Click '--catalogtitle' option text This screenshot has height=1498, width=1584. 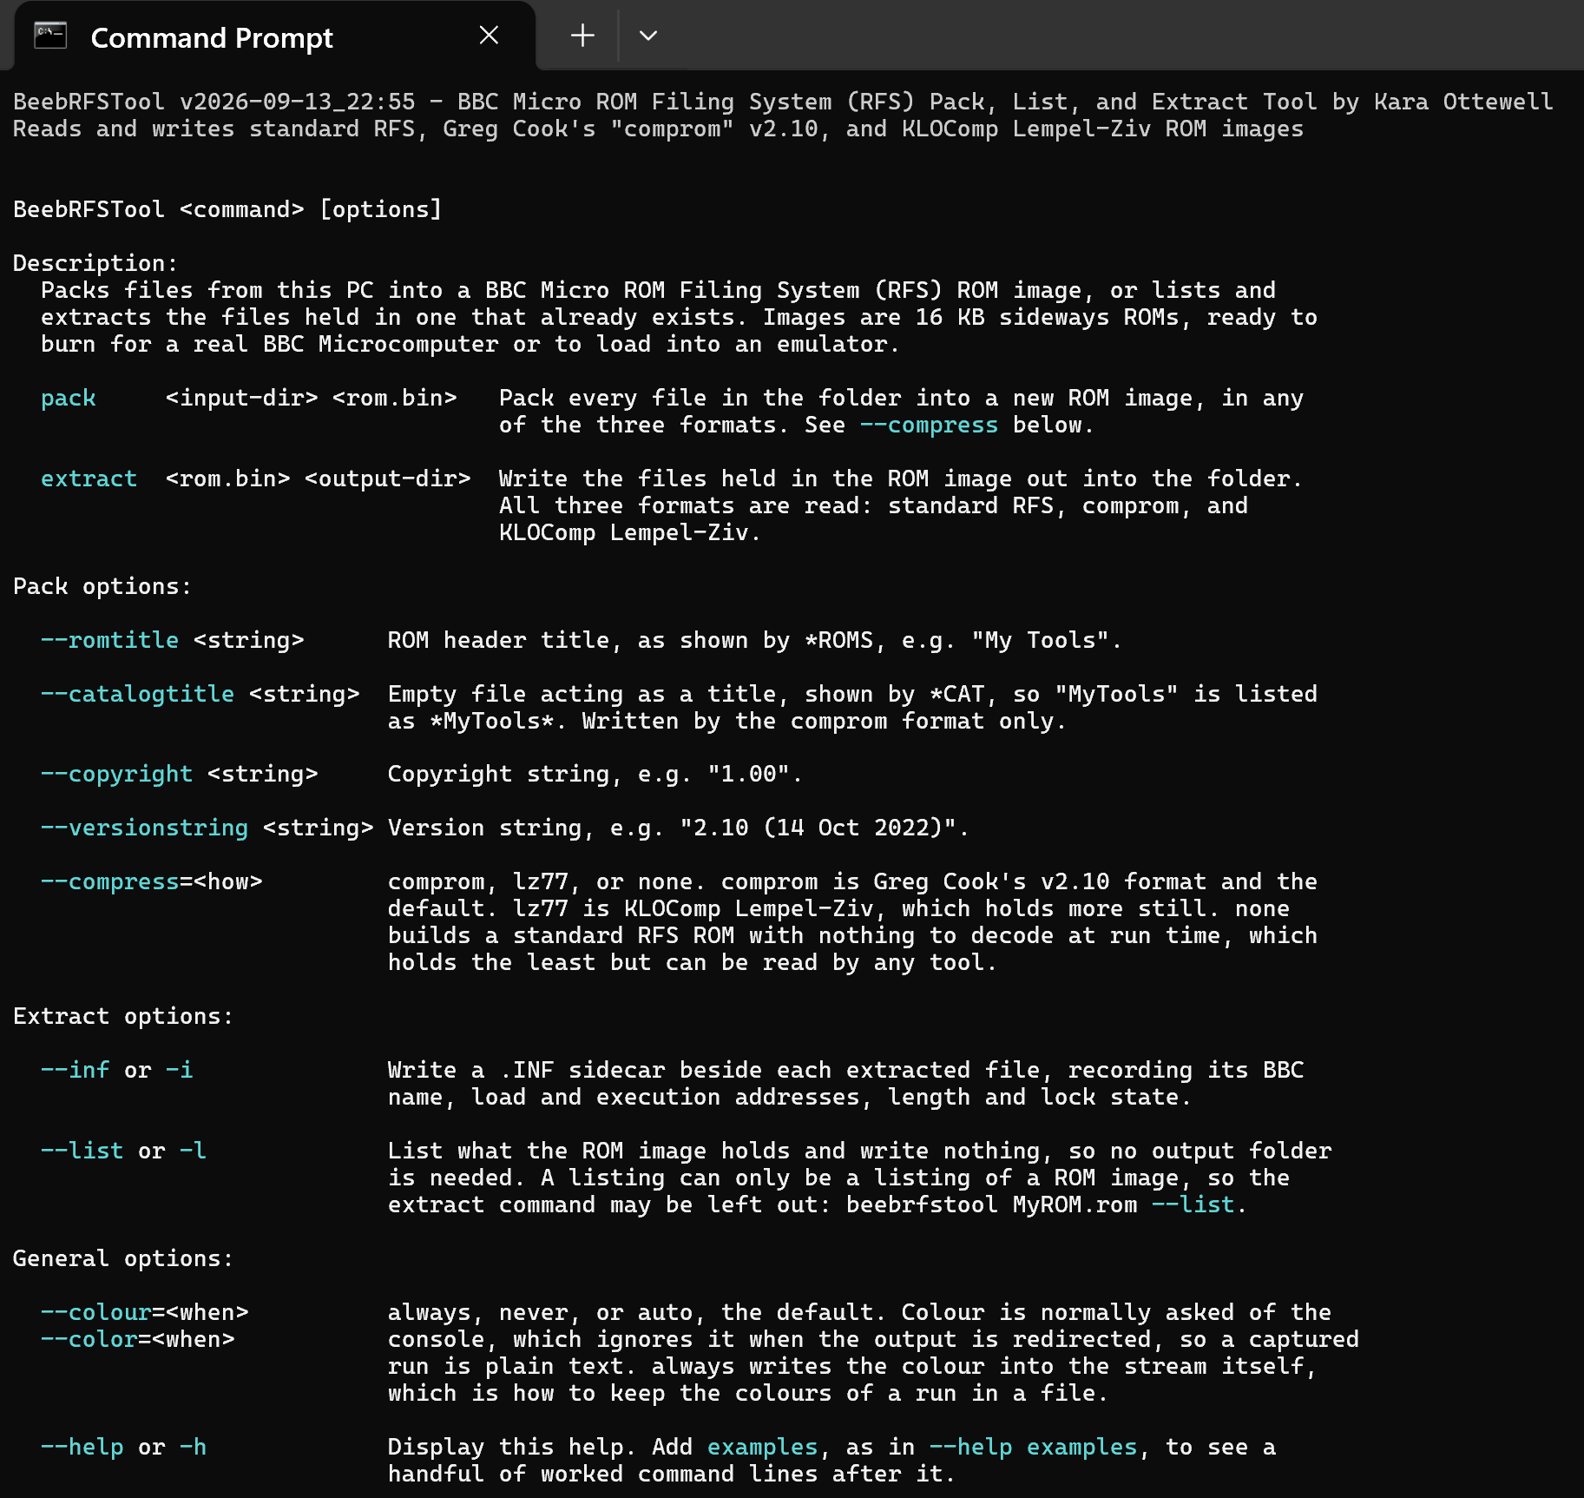pos(138,695)
